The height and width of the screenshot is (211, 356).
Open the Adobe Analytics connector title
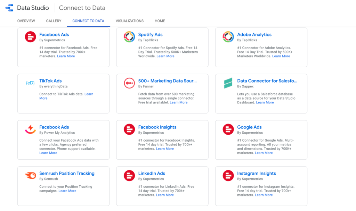coord(254,34)
